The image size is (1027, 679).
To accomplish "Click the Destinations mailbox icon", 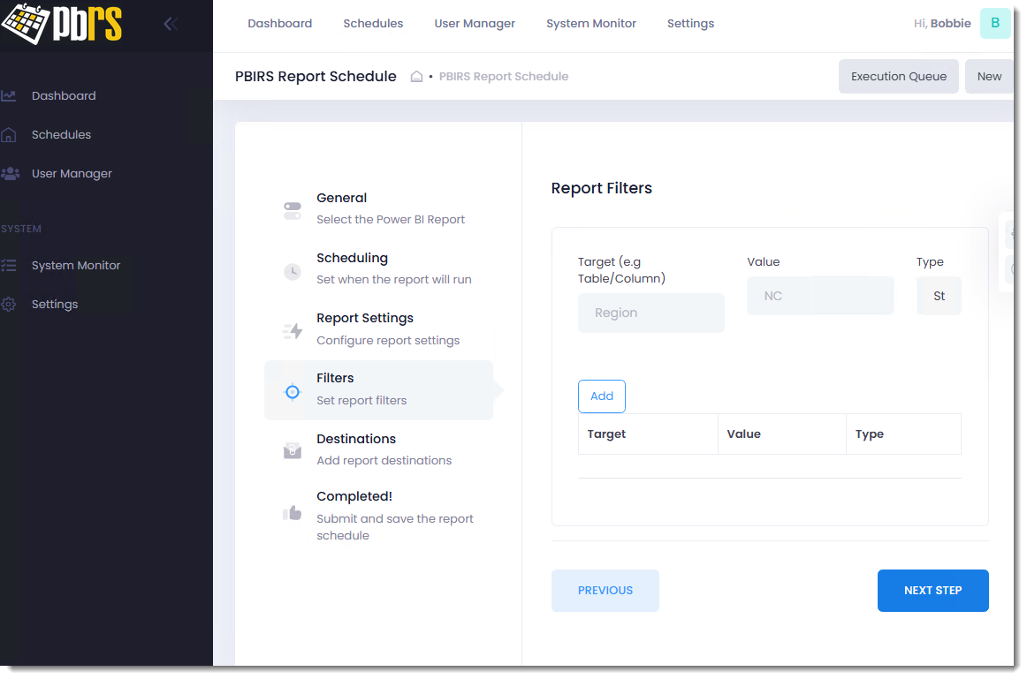I will coord(293,450).
